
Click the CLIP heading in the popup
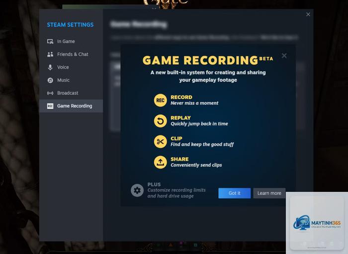pyautogui.click(x=176, y=138)
